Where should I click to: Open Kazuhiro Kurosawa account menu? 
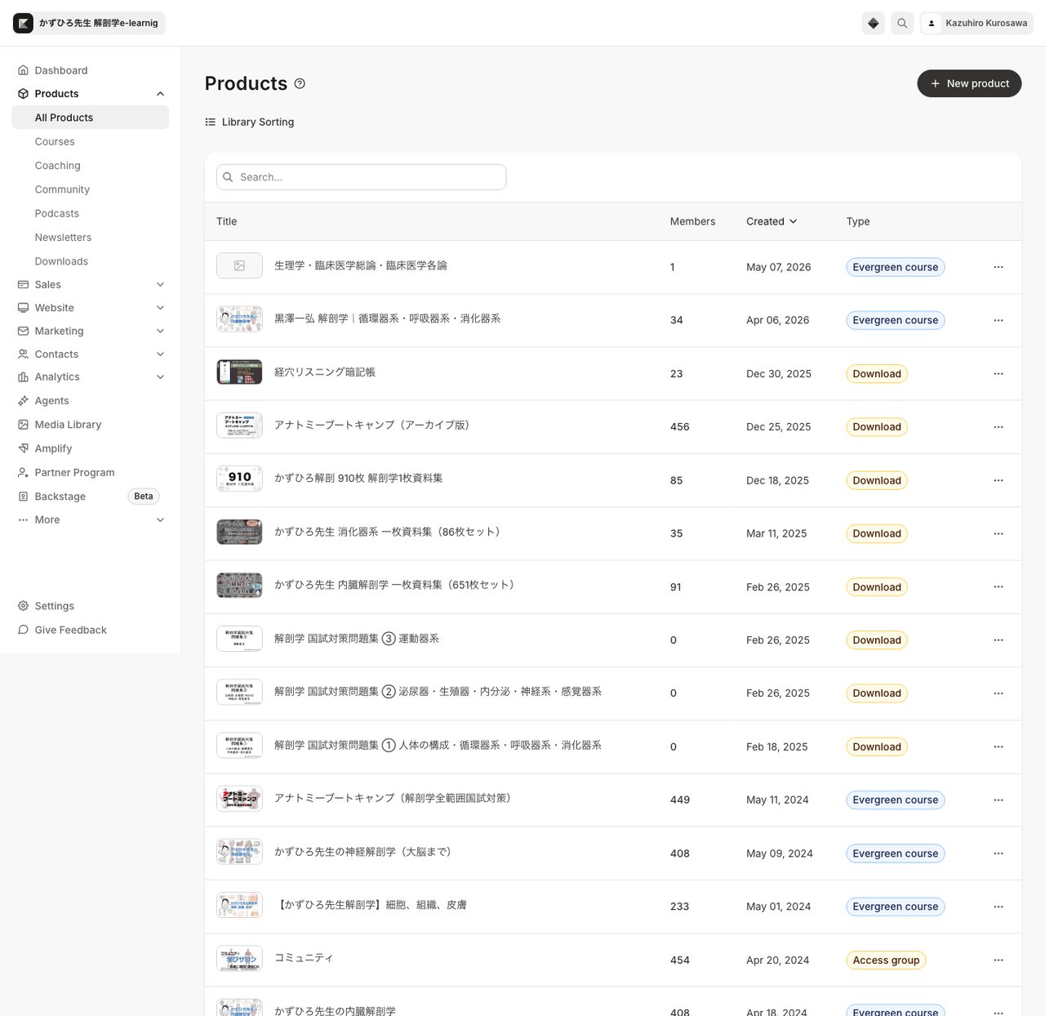pyautogui.click(x=976, y=23)
